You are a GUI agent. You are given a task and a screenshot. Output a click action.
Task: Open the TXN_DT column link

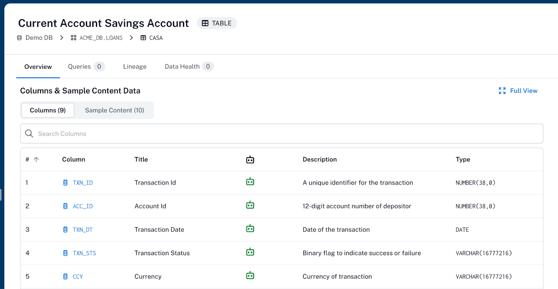[83, 229]
